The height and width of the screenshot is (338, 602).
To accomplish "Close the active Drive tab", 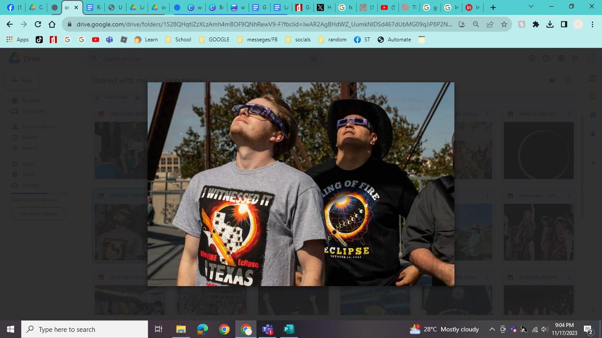I will point(76,7).
